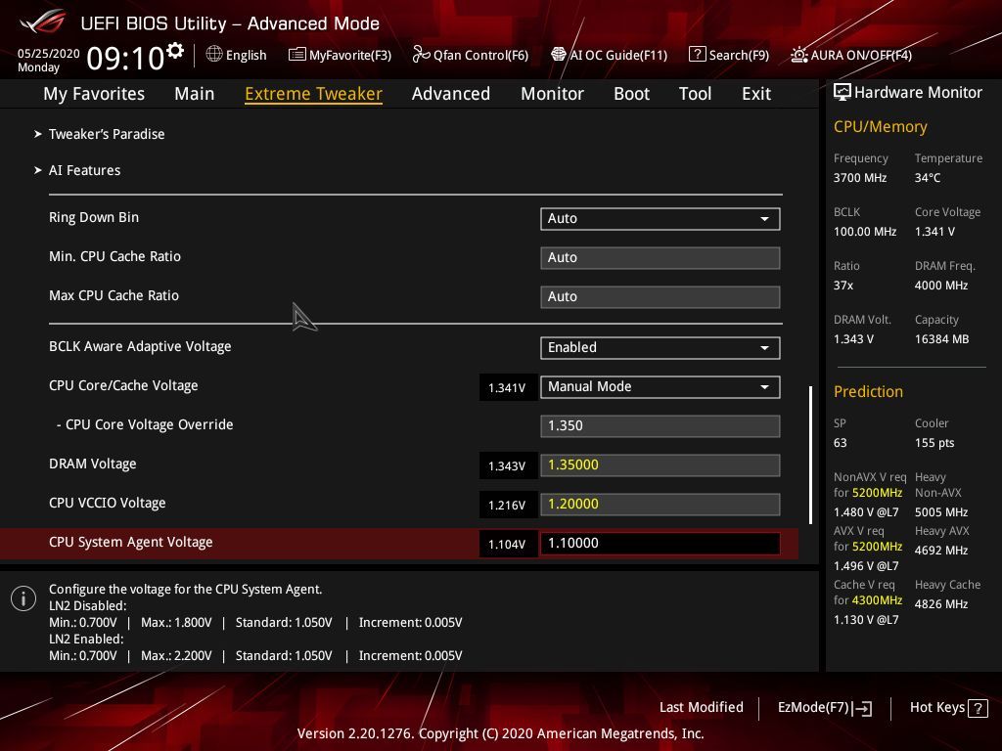
Task: Switch to Tool tab
Action: pyautogui.click(x=695, y=94)
